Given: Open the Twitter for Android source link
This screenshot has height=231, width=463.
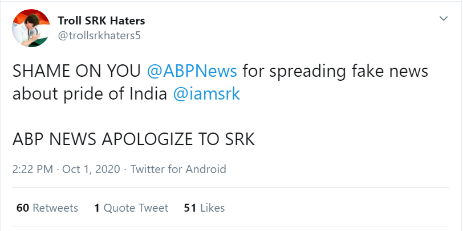Looking at the screenshot, I should 178,169.
